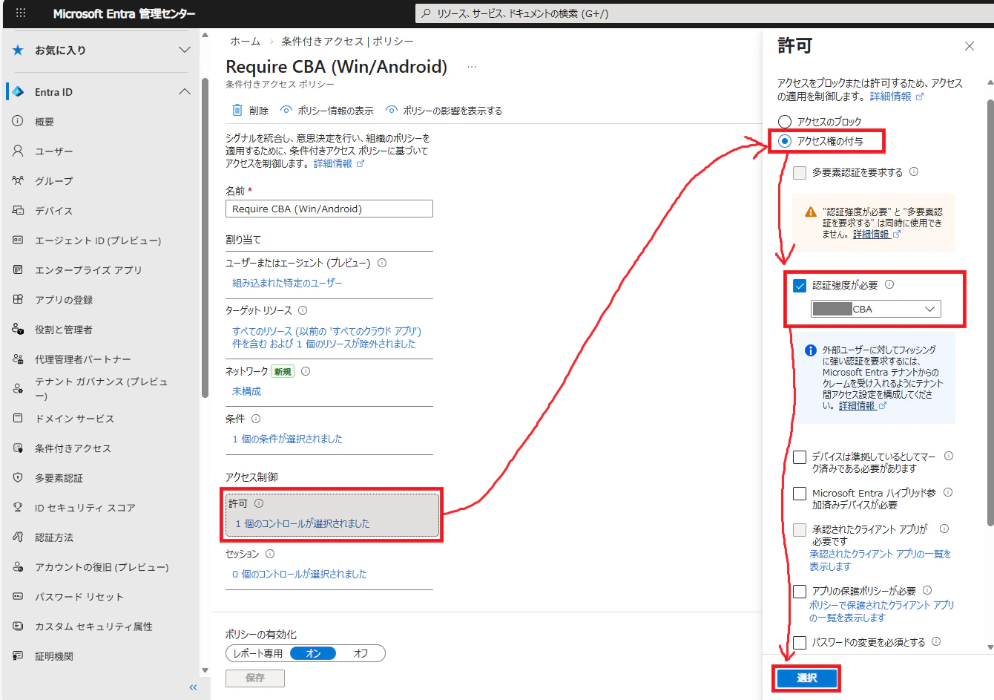This screenshot has width=994, height=700.
Task: Click the エンタープライズ アプリ icon
Action: click(18, 269)
